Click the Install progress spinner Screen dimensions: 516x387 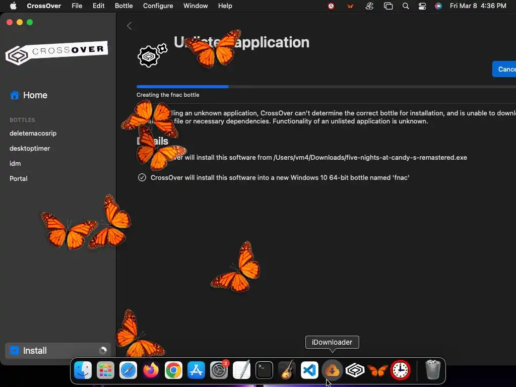(103, 351)
